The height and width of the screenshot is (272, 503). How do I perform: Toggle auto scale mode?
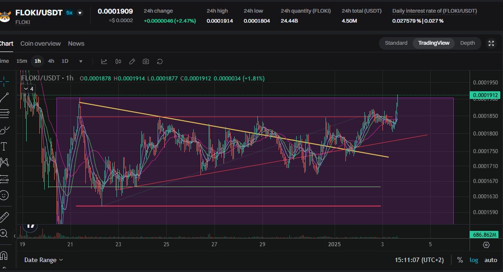[x=490, y=260]
